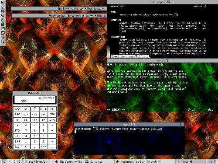Viewport: 218px width, 164px height.
Task: Click the x! factorial button on Calculator
Action: (x=26, y=125)
